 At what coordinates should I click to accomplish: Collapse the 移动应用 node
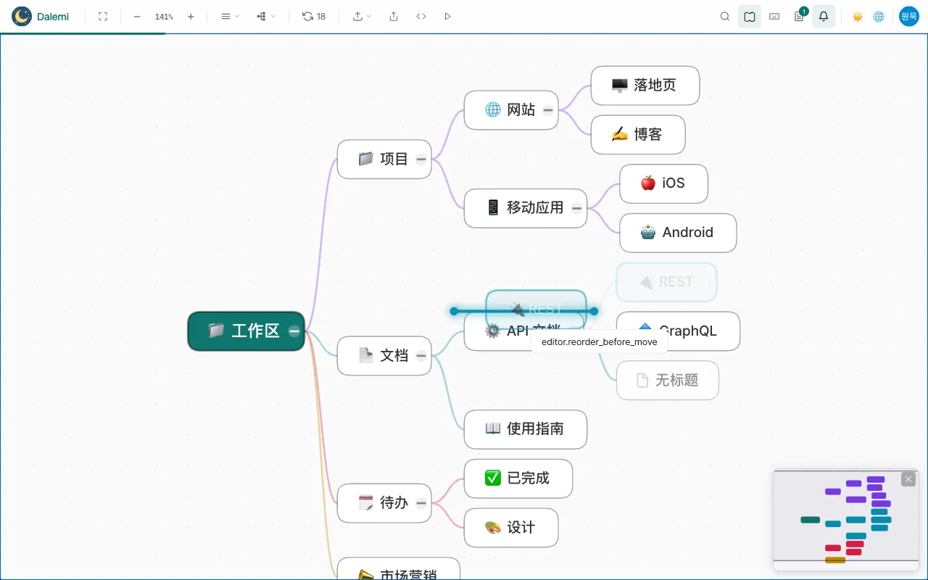[x=576, y=208]
